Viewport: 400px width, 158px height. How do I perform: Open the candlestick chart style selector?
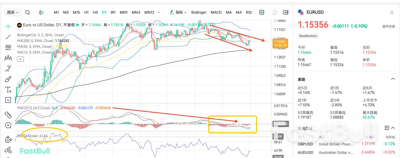(x=41, y=12)
